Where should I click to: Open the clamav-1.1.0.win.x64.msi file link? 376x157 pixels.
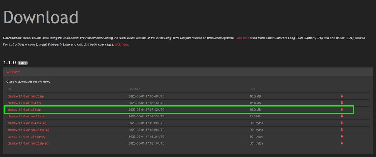[25, 103]
